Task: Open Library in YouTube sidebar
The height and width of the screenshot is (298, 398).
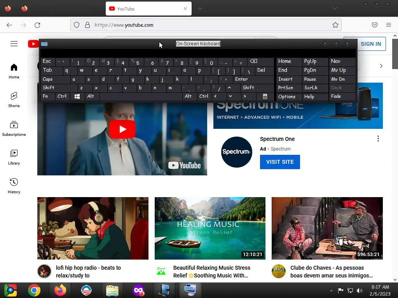Action: tap(14, 157)
